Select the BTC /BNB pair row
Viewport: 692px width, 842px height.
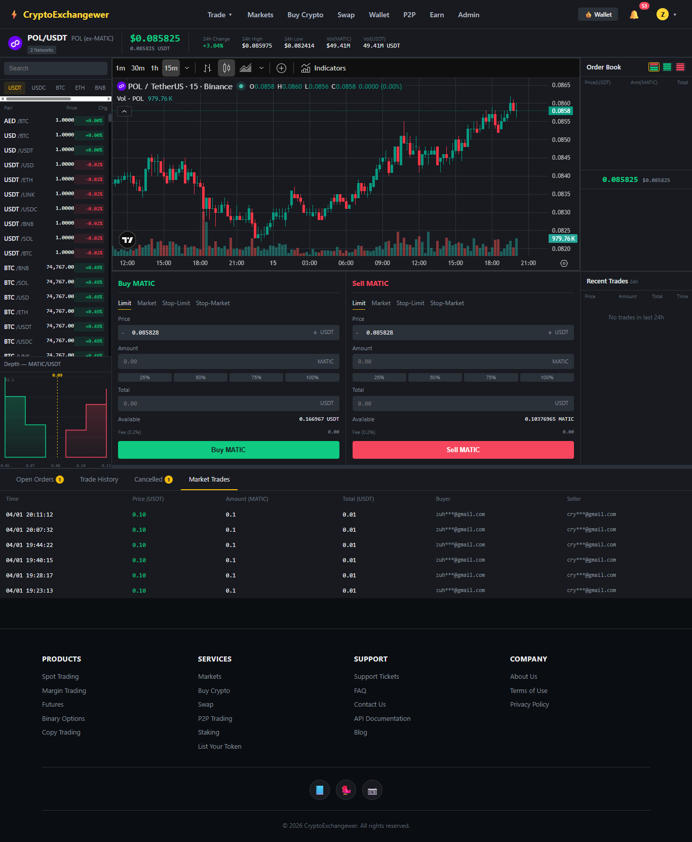(54, 268)
